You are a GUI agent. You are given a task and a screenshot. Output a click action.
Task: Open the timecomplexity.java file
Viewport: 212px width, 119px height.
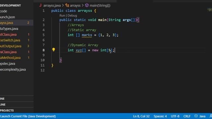pyautogui.click(x=17, y=69)
